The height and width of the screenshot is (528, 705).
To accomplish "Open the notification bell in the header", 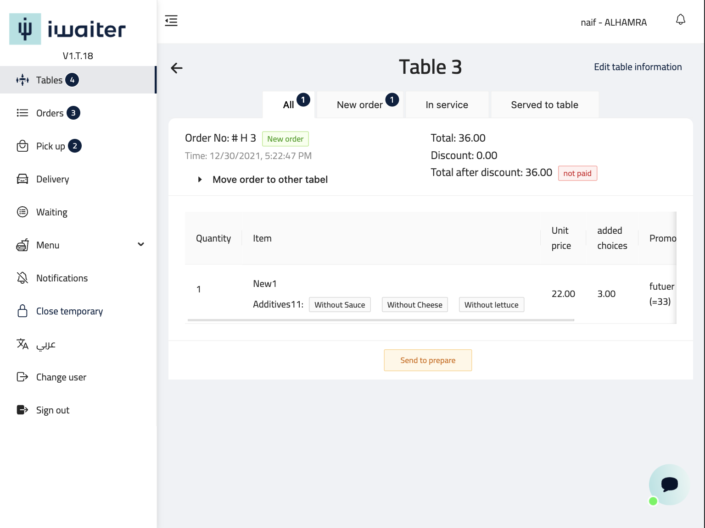I will tap(680, 20).
